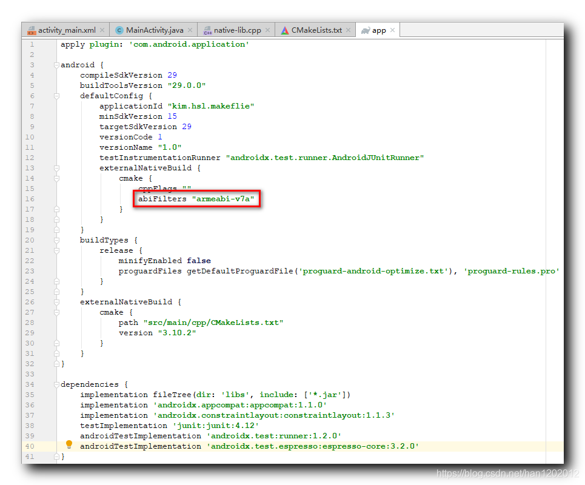Click the "src/main/cpp/CMakeLists.txt" path string
The image size is (585, 485).
click(213, 323)
